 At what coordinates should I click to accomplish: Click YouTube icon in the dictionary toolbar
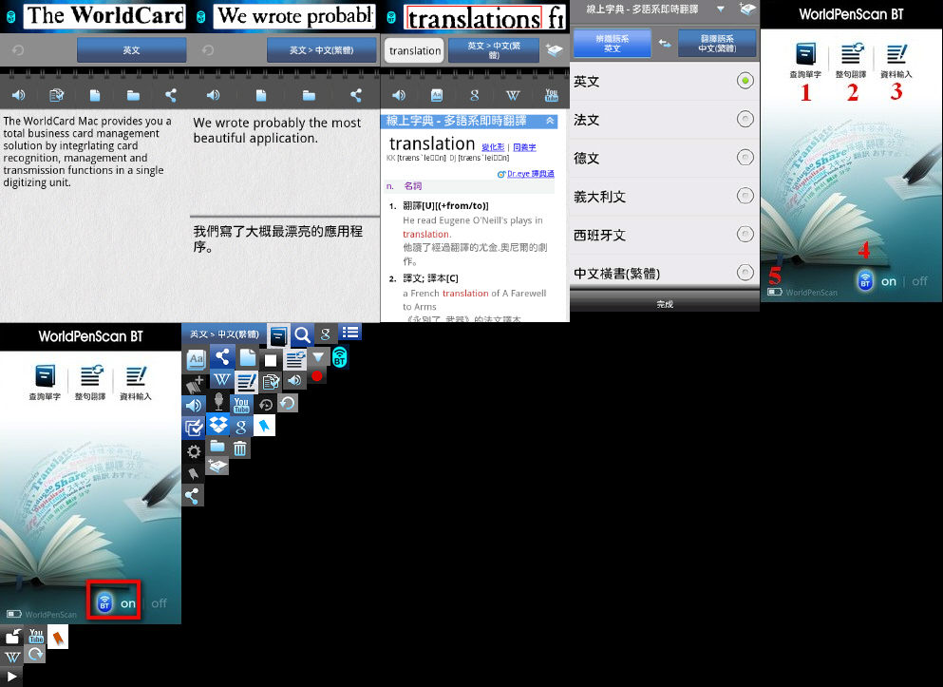551,95
